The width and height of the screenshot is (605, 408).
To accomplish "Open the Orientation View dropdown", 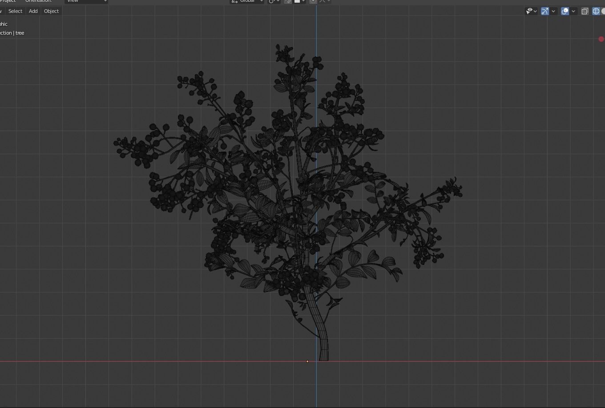I will click(86, 1).
